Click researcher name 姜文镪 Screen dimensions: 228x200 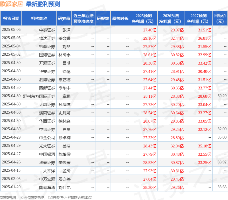click(x=65, y=38)
